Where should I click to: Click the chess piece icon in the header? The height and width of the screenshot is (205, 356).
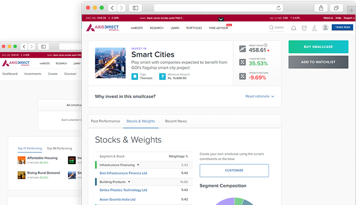coord(314,28)
